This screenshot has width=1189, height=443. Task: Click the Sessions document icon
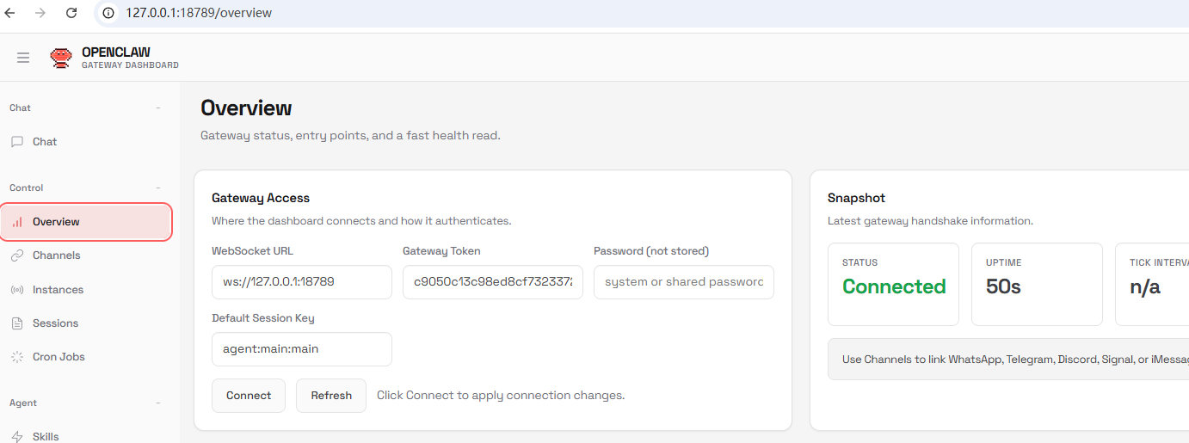[x=17, y=323]
